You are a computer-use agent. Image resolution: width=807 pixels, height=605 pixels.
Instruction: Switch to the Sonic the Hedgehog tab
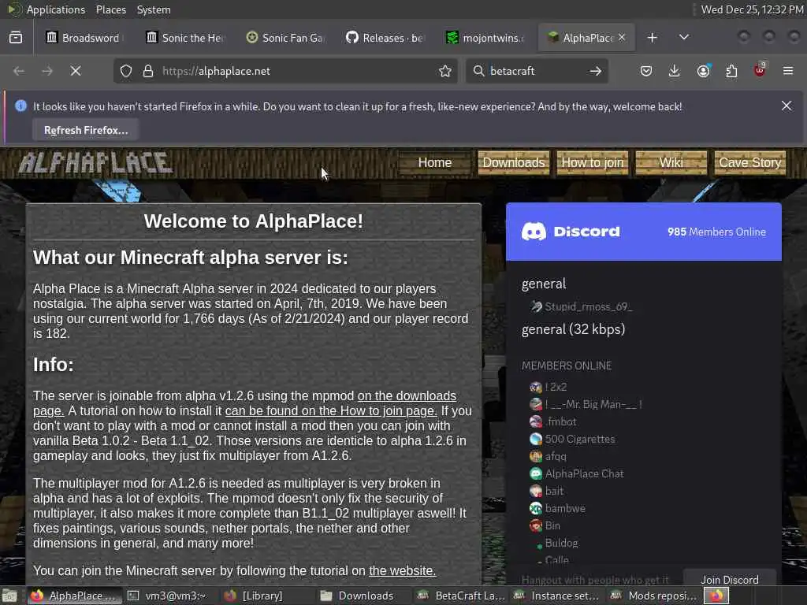pyautogui.click(x=185, y=38)
